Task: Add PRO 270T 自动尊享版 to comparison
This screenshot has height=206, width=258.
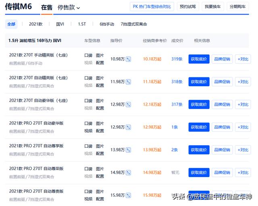Action: [x=243, y=150]
